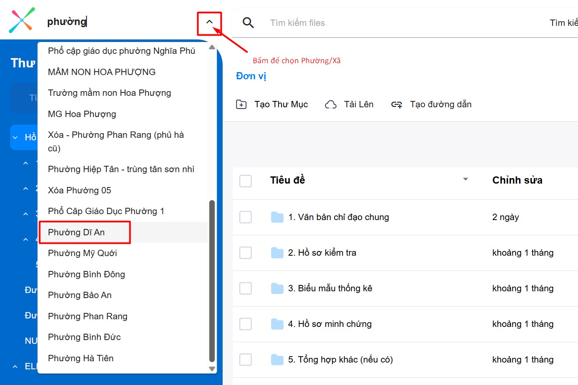This screenshot has width=578, height=385.
Task: Collapse the unit dropdown with chevron arrow
Action: (209, 22)
